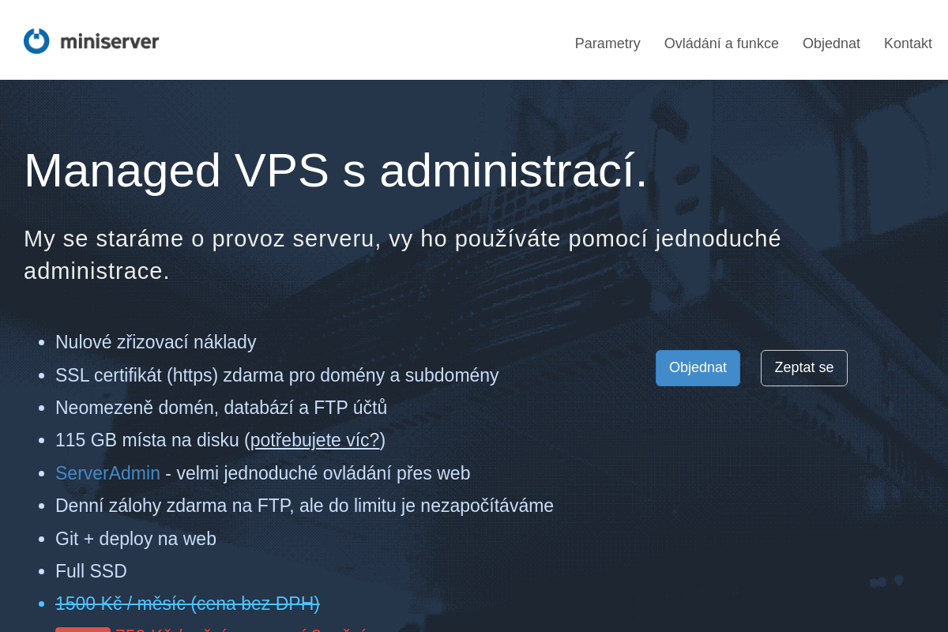
Task: Click the blue Objednat button
Action: (698, 367)
